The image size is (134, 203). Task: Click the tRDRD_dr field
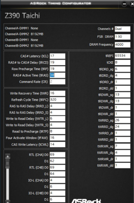point(123,82)
